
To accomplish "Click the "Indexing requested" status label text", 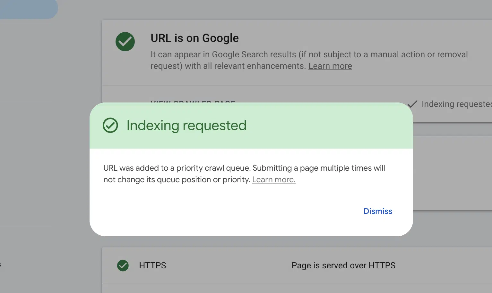I will click(x=457, y=104).
